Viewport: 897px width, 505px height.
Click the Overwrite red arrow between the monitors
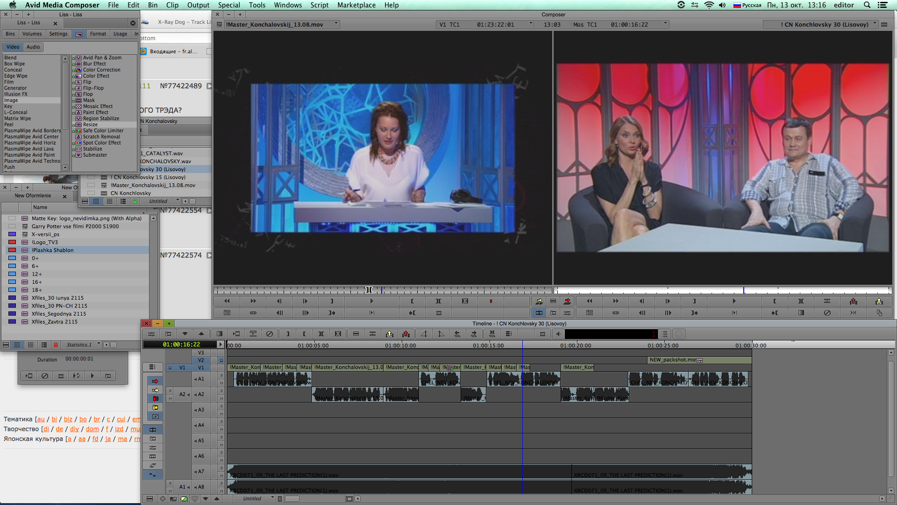[567, 301]
